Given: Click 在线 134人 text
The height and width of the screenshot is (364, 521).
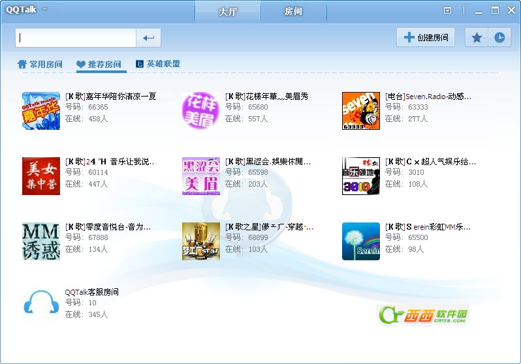Looking at the screenshot, I should (86, 249).
